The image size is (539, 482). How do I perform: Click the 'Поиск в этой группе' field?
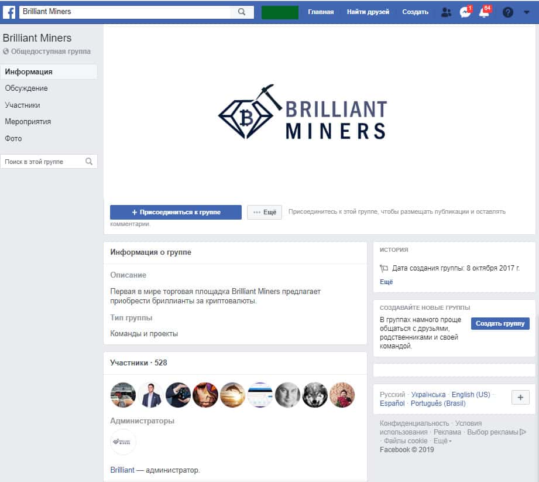(x=49, y=162)
